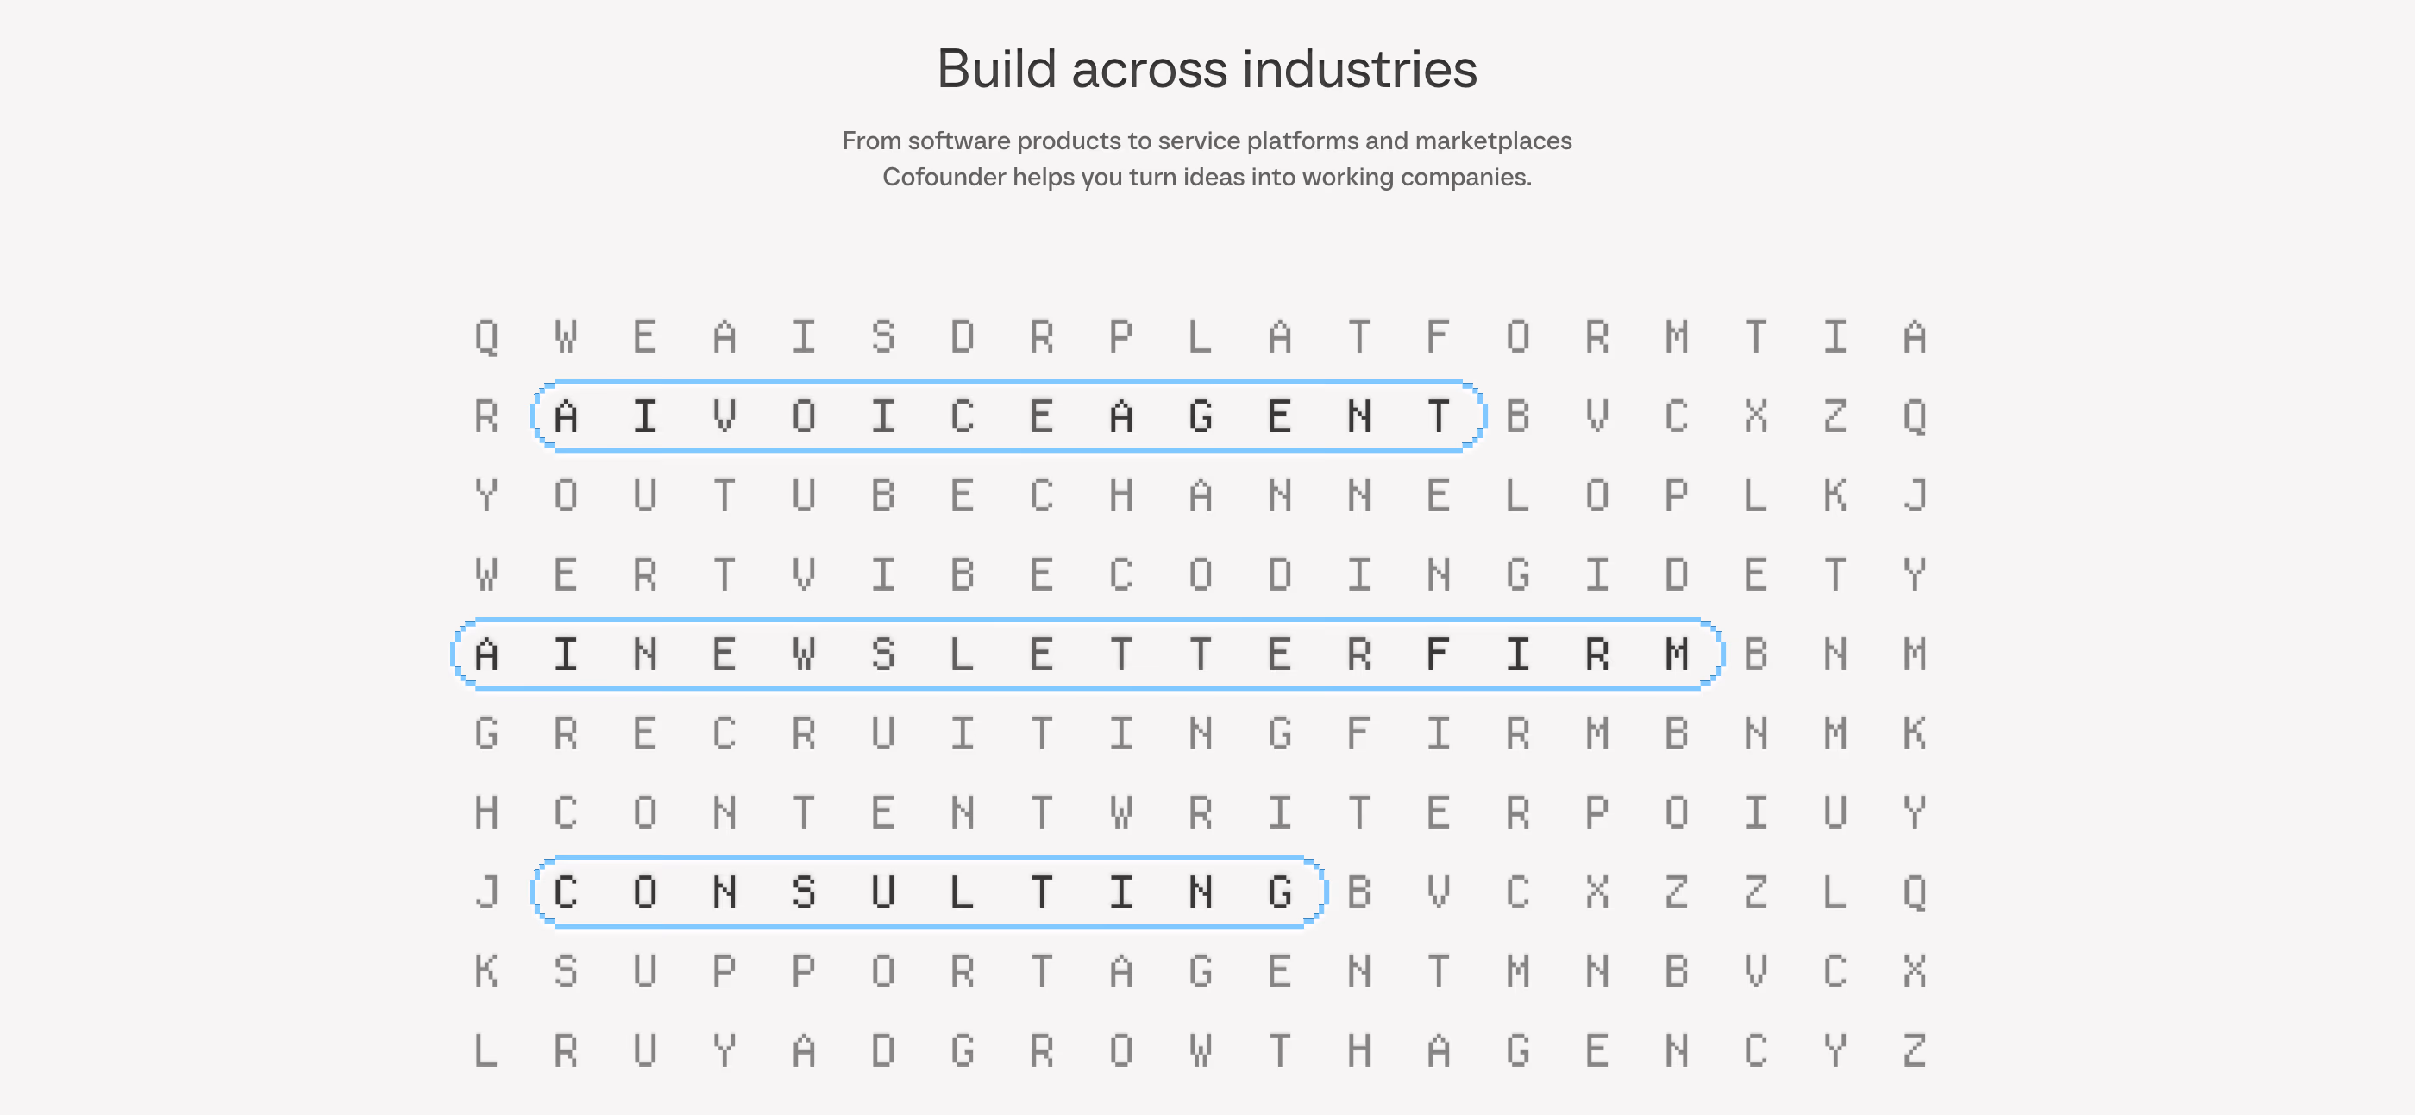Click the letter P starting PLATFORM in the top row

[x=1121, y=336]
